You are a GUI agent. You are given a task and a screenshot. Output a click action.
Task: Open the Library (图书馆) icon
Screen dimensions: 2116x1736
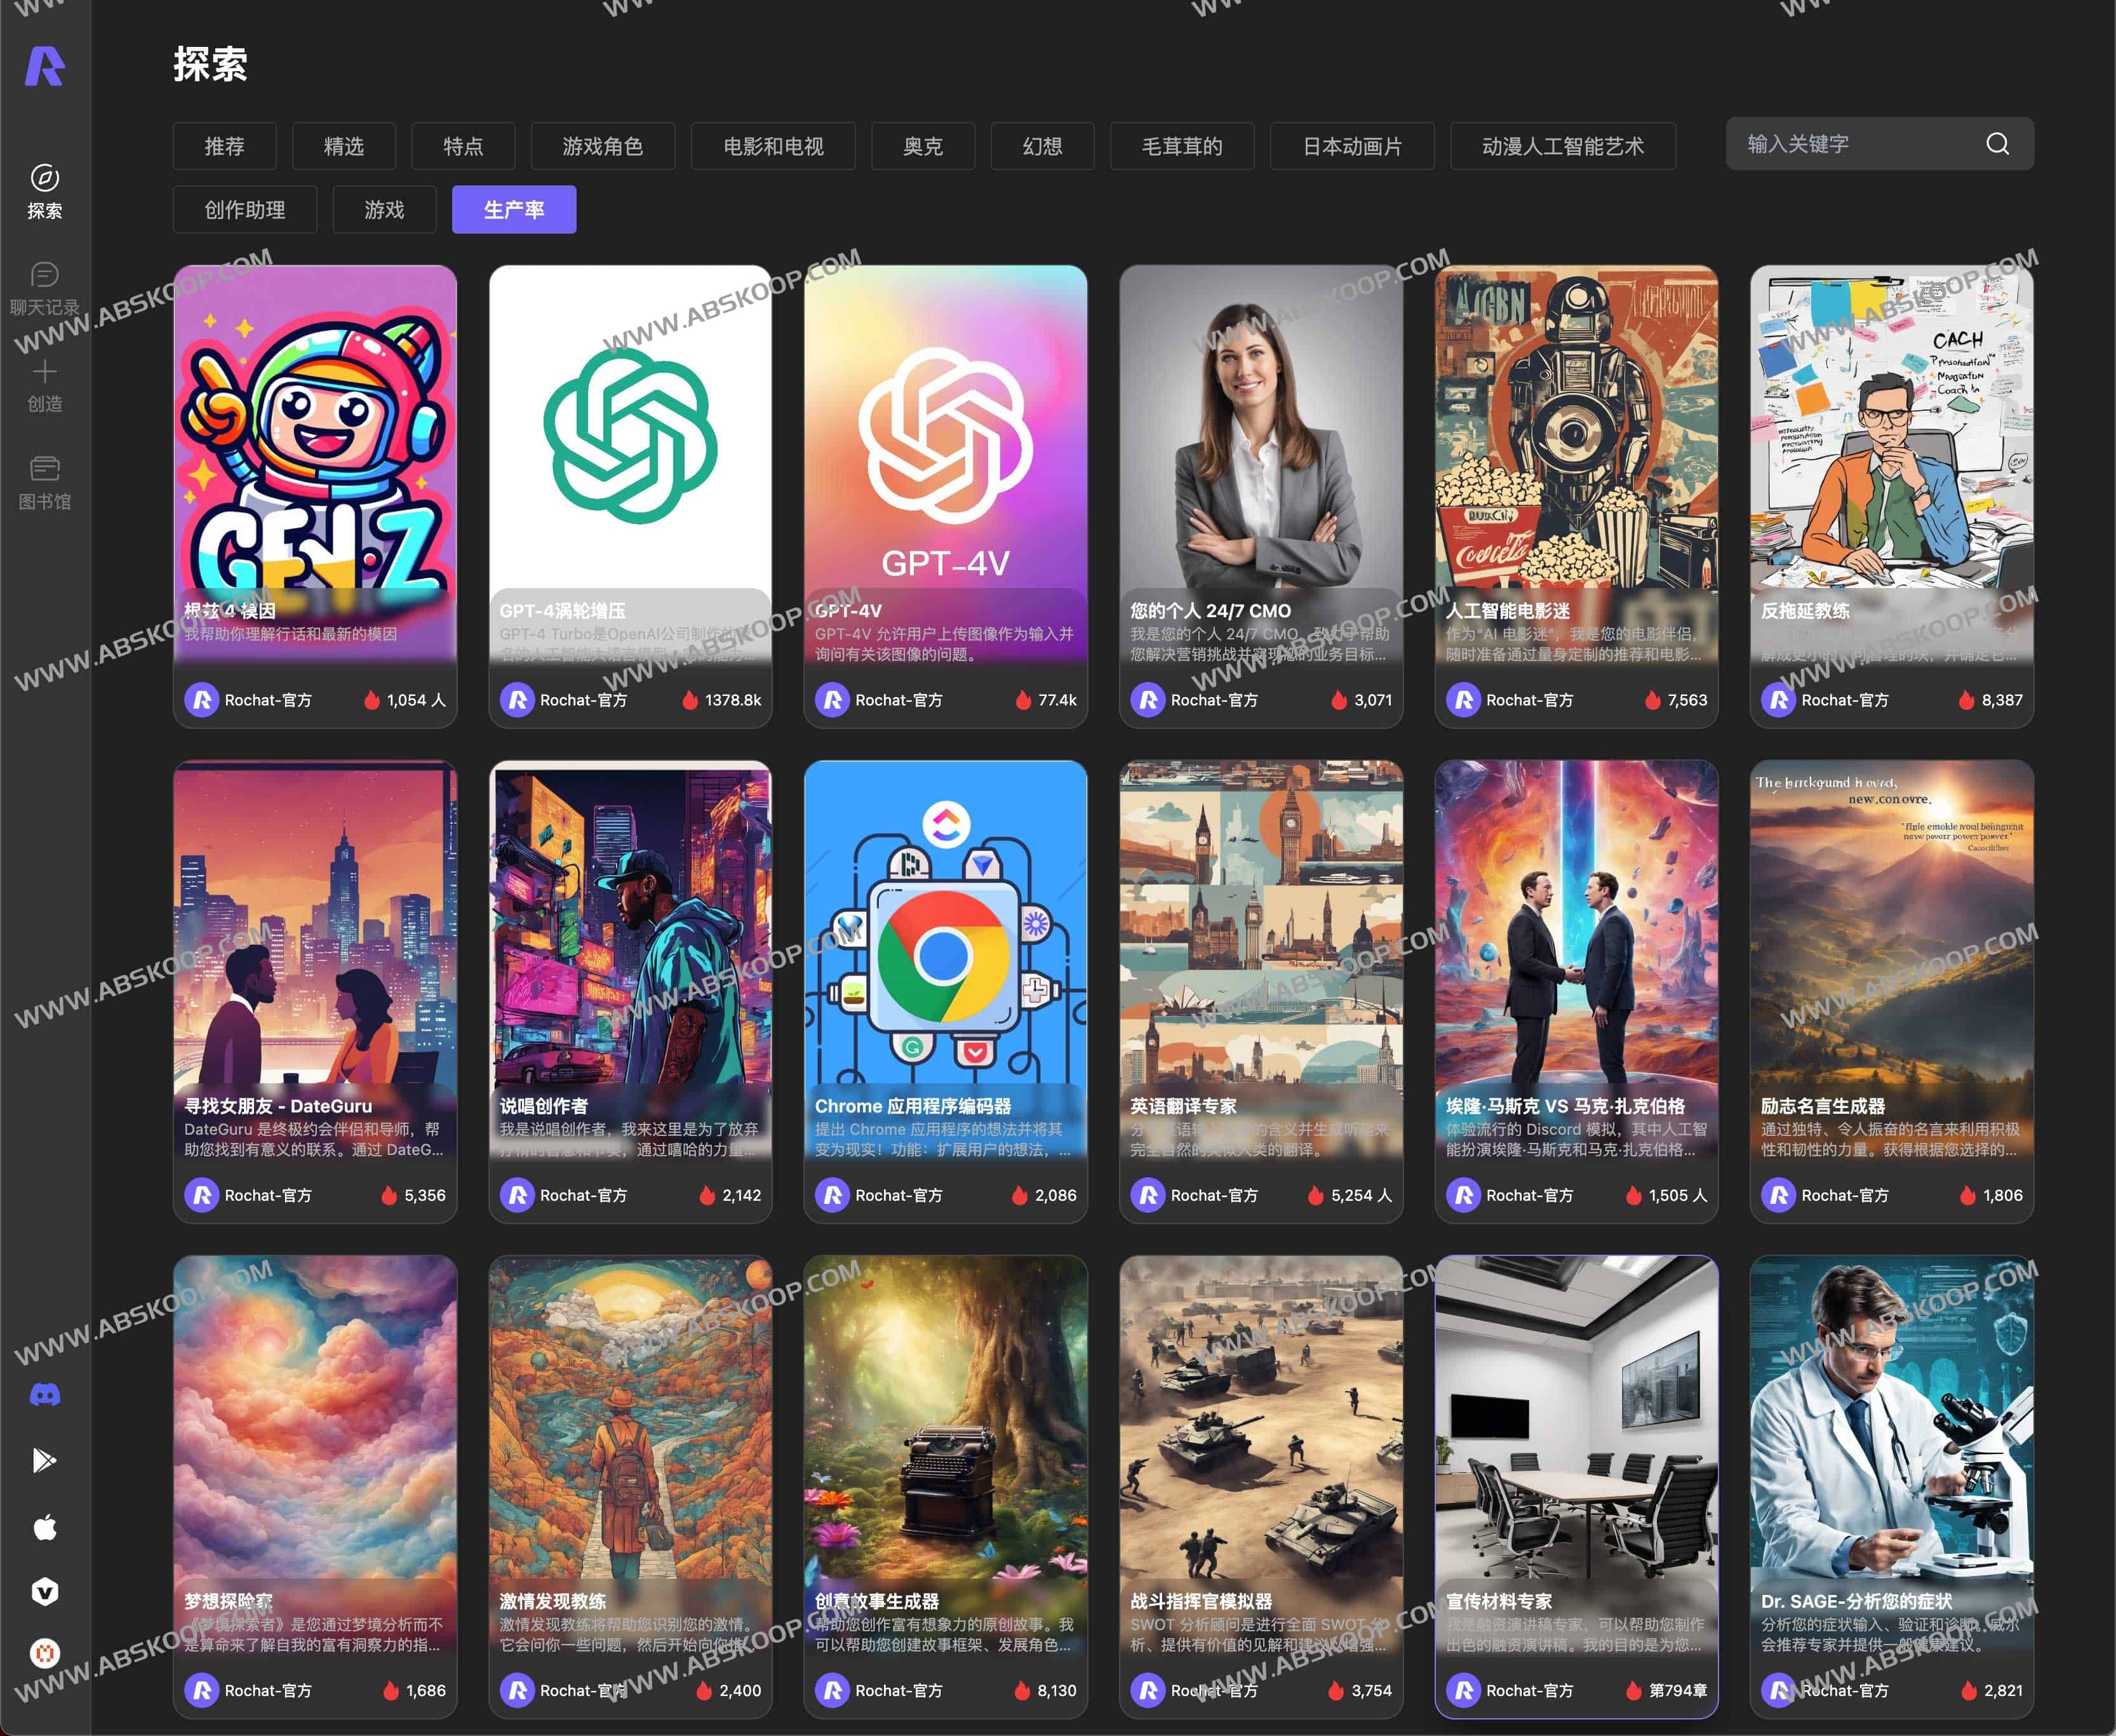(x=44, y=468)
